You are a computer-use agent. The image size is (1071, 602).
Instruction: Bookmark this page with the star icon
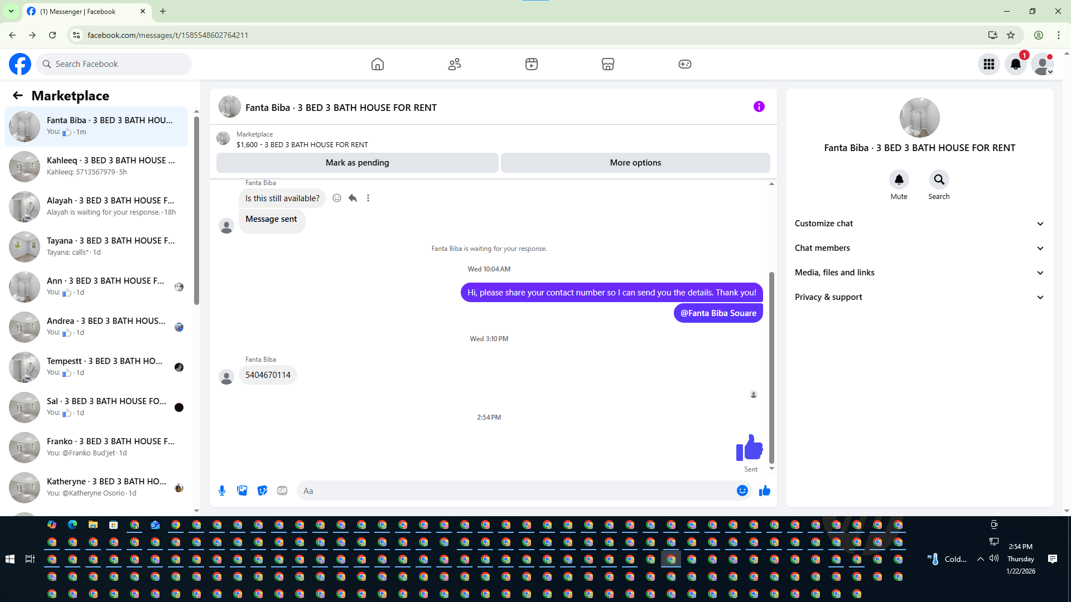[x=1011, y=35]
